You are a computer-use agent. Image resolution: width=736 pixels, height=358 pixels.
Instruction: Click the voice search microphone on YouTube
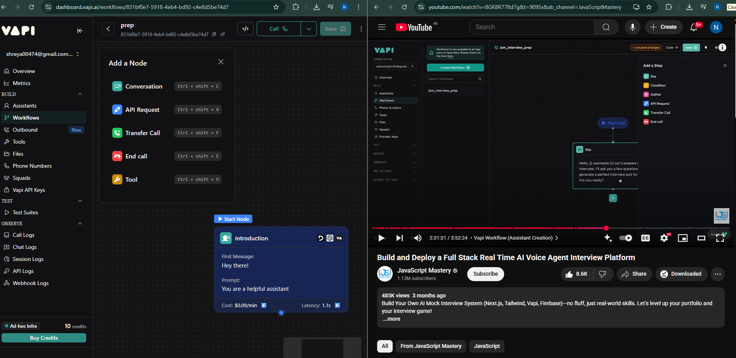(632, 27)
